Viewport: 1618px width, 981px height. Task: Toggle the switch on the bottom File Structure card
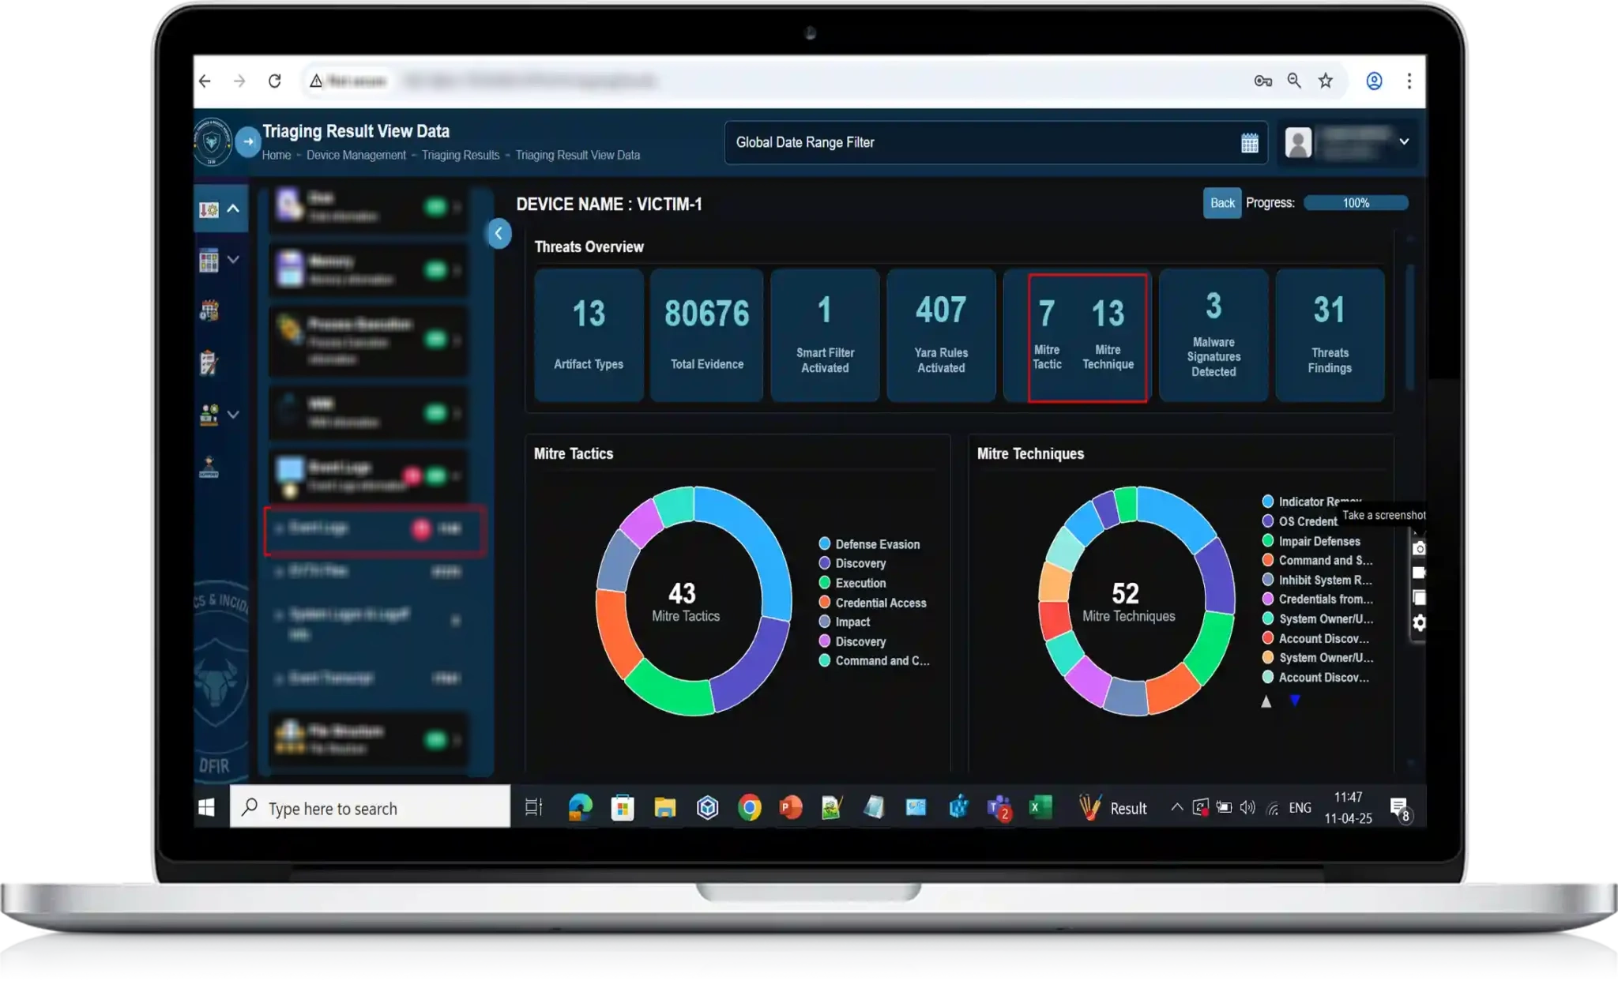[436, 741]
